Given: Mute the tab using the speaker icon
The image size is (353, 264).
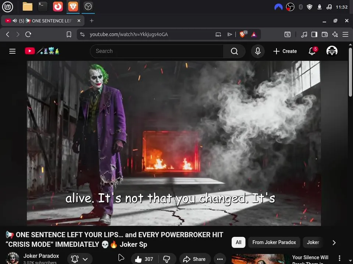Looking at the screenshot, I should (x=15, y=21).
